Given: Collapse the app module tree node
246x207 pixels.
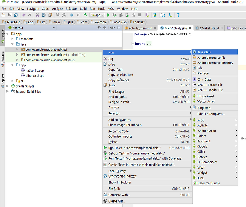Looking at the screenshot, I should point(8,34).
